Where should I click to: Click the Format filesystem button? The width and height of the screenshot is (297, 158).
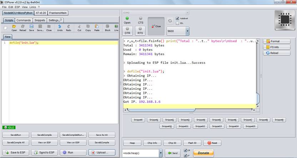[277, 41]
